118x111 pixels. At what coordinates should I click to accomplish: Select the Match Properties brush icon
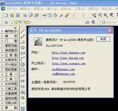coord(61,15)
